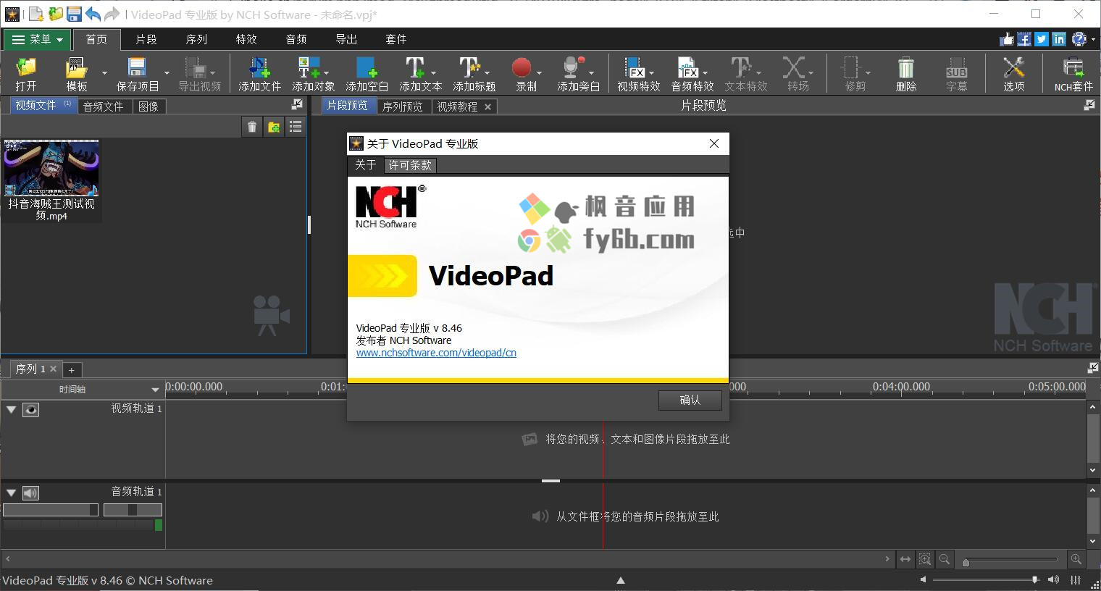Click the new folder icon in file bin

274,127
